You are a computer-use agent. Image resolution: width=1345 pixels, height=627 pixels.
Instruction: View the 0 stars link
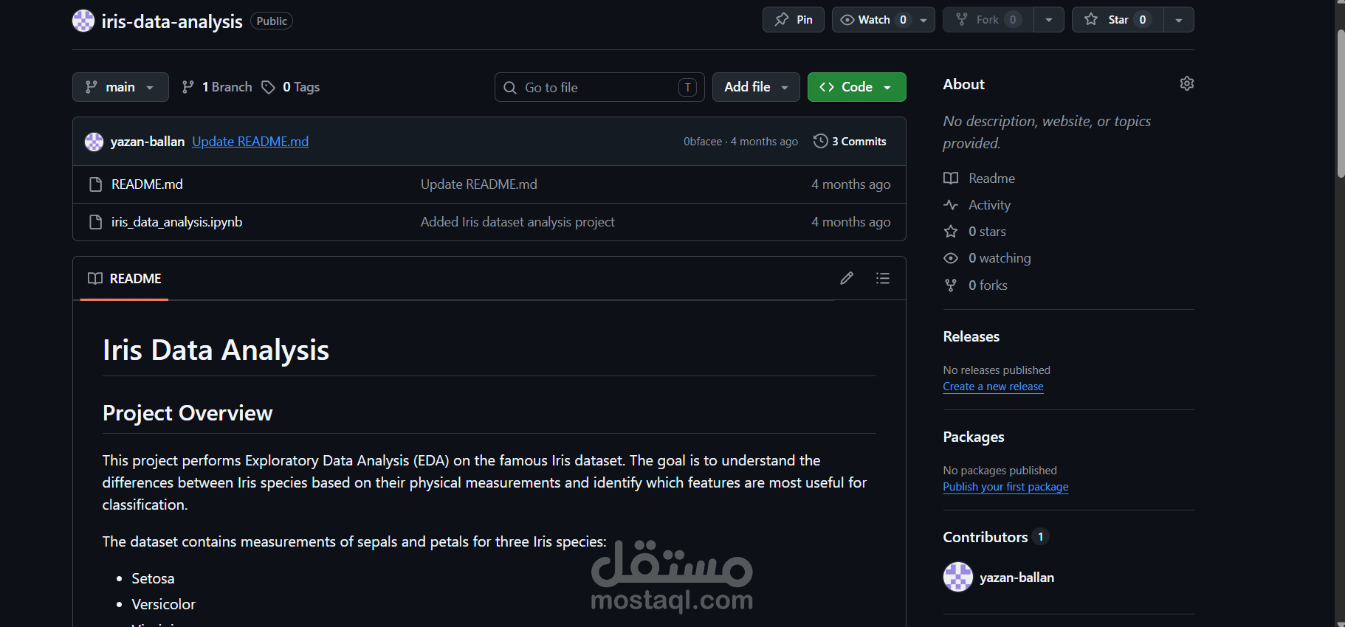coord(975,232)
